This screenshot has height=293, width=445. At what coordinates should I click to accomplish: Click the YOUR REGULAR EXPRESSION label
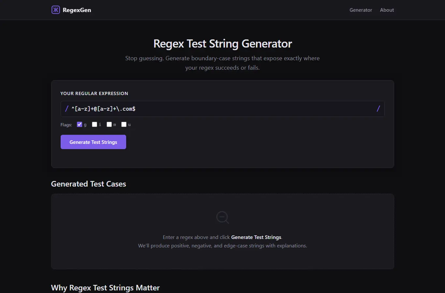click(94, 93)
